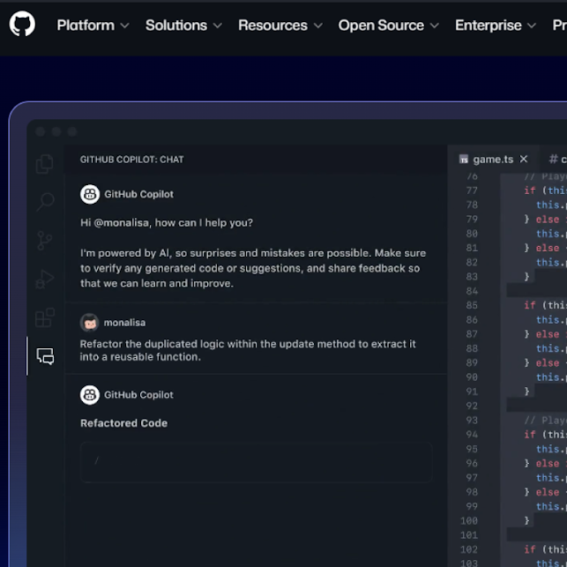Image resolution: width=567 pixels, height=567 pixels.
Task: Select the Chat icon in activity bar
Action: tap(45, 356)
